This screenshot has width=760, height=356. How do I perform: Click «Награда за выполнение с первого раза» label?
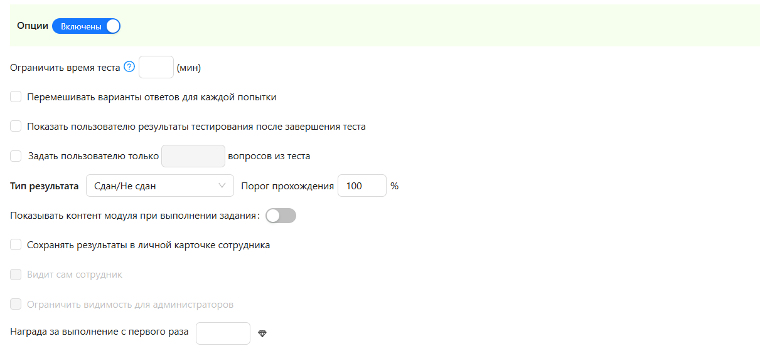point(99,332)
